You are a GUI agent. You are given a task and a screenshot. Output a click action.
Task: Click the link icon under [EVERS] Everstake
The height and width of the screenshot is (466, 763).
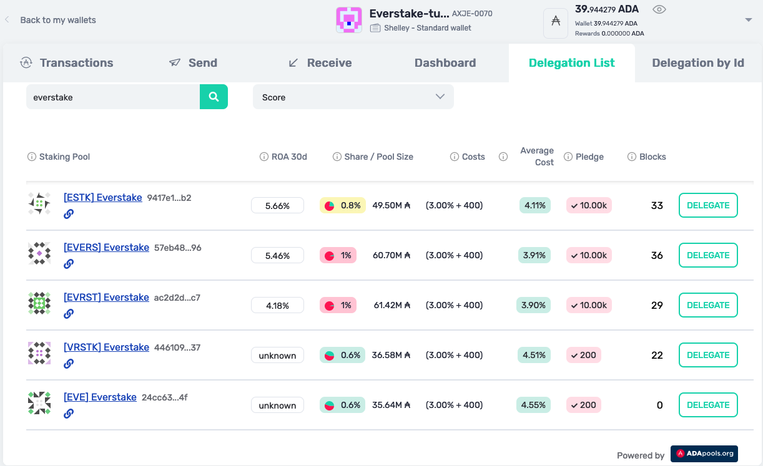pos(69,264)
